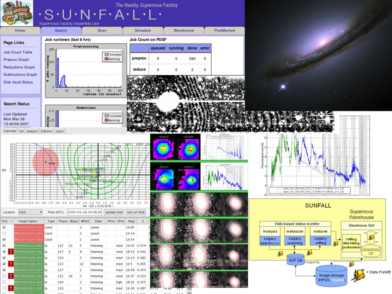Screen dimensions: 392x294
Task: Uncheck Plot for SNF20061111-002
Action: coord(4,246)
